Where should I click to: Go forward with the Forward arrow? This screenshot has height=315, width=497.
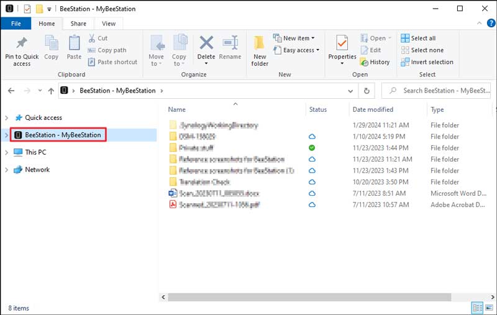(x=27, y=91)
